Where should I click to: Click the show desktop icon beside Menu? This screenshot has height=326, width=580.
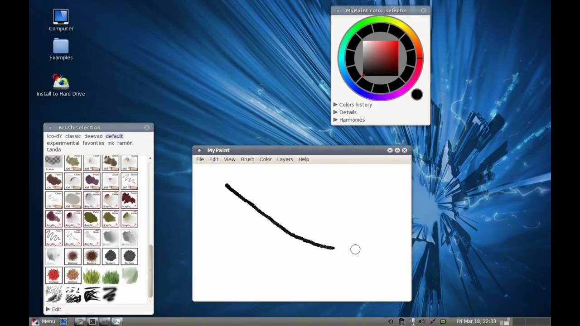tap(63, 321)
